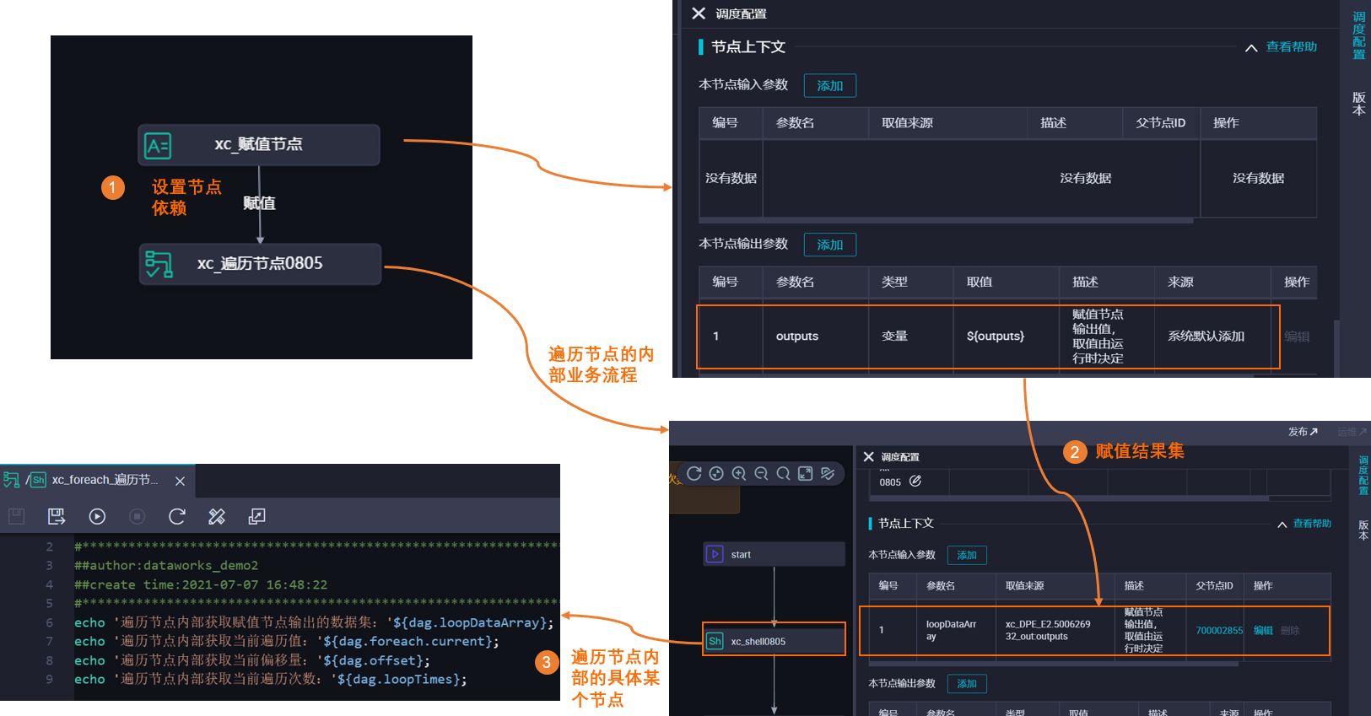Viewport: 1371px width, 716px height.
Task: Click the format layout icon on canvas toolbar
Action: point(828,474)
